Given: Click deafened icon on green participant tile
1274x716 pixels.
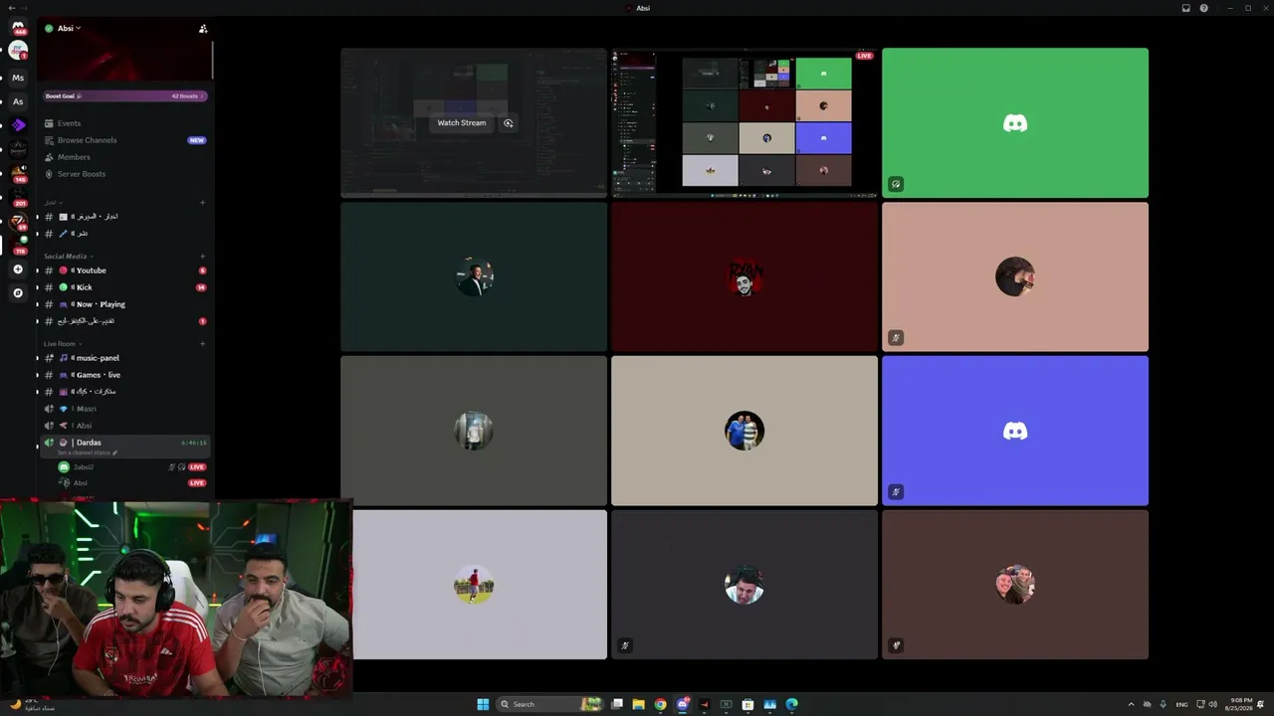Looking at the screenshot, I should coord(896,184).
